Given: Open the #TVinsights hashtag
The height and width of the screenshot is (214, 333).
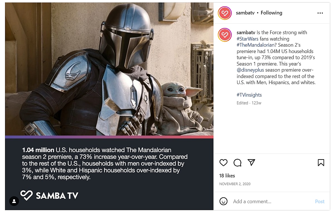Looking at the screenshot, I should coord(249,95).
